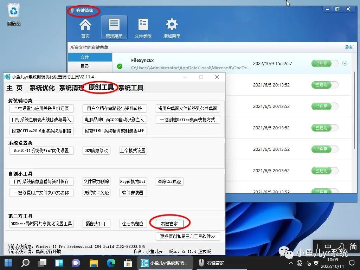The width and height of the screenshot is (360, 270).
Task: Click 清除USB痕迹 button
Action: pyautogui.click(x=169, y=182)
